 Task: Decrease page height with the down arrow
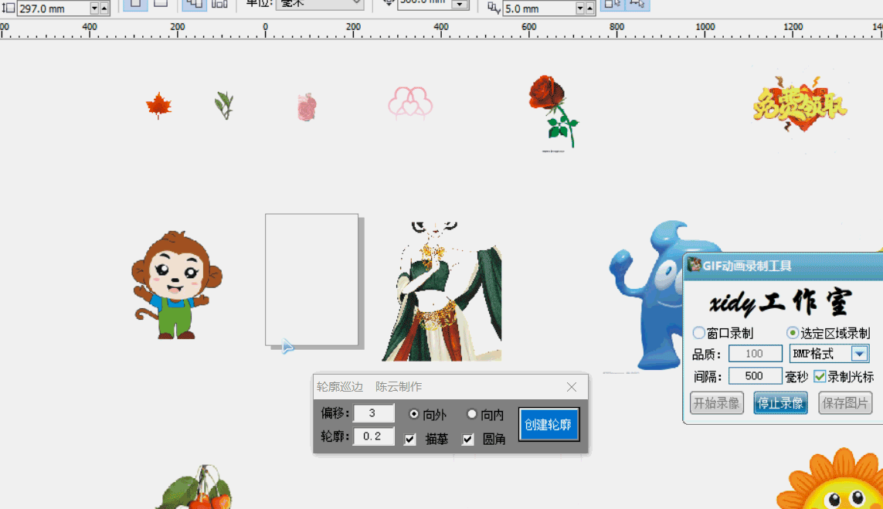[94, 8]
